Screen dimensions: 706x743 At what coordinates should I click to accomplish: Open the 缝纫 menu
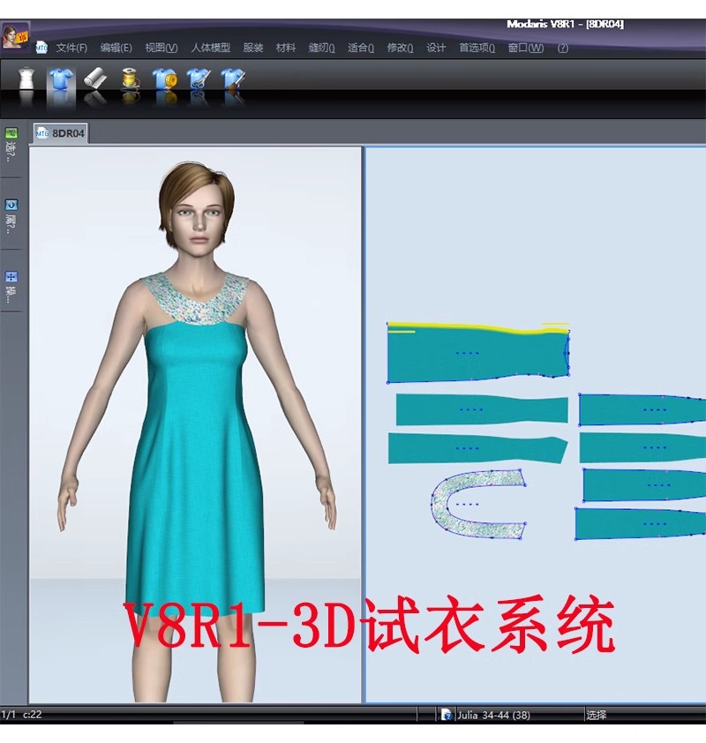(x=322, y=48)
